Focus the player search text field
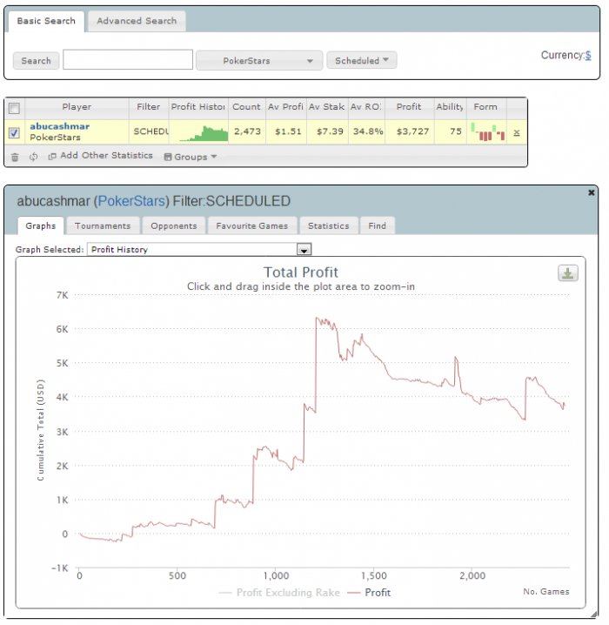Image resolution: width=609 pixels, height=625 pixels. pyautogui.click(x=128, y=60)
